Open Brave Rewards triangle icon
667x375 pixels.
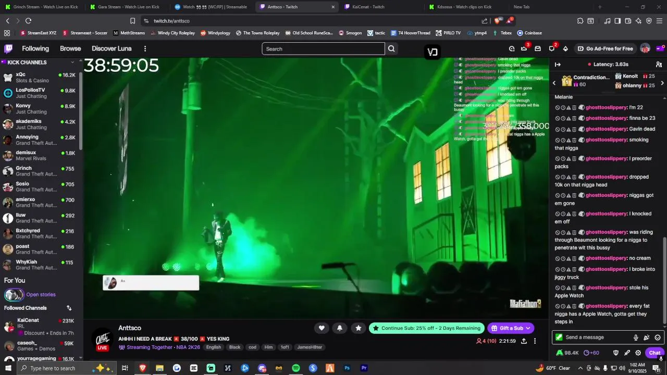(x=509, y=21)
